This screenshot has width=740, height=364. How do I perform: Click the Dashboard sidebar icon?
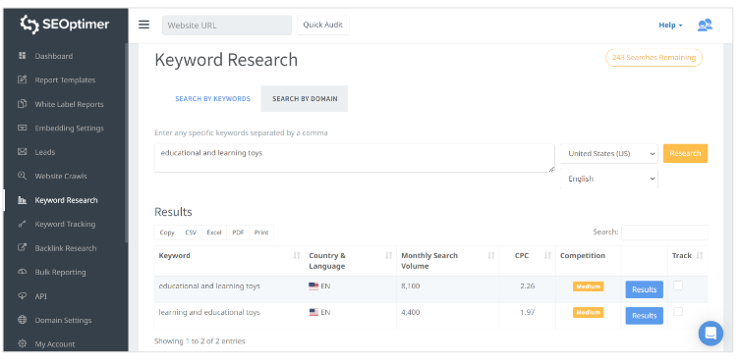click(23, 56)
